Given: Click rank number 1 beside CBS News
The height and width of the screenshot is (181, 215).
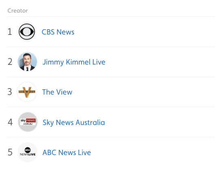Looking at the screenshot, I should point(10,32).
